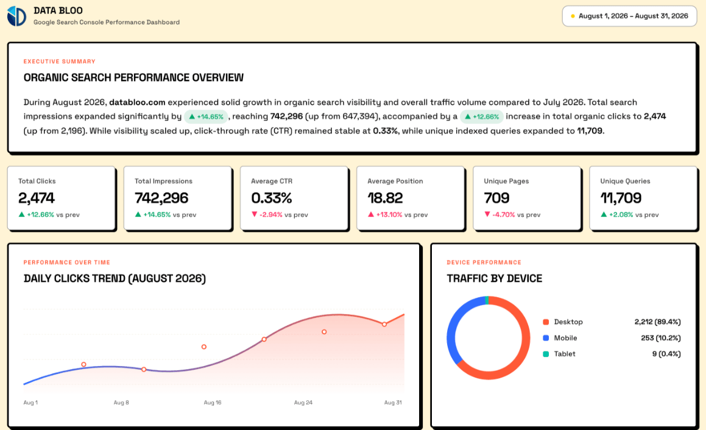Click the '18.82' Average Position value

[386, 198]
